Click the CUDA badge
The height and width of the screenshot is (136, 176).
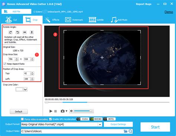(83, 119)
